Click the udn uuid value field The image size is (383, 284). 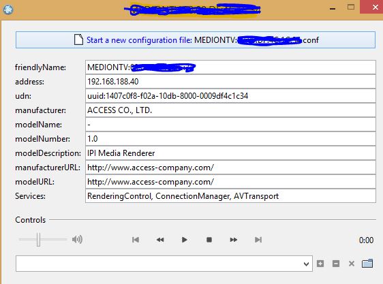(230, 96)
